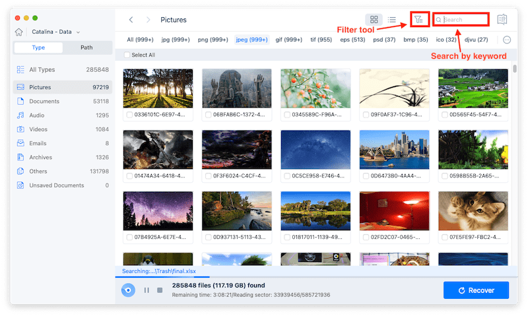
Task: Pause the scan
Action: click(147, 290)
